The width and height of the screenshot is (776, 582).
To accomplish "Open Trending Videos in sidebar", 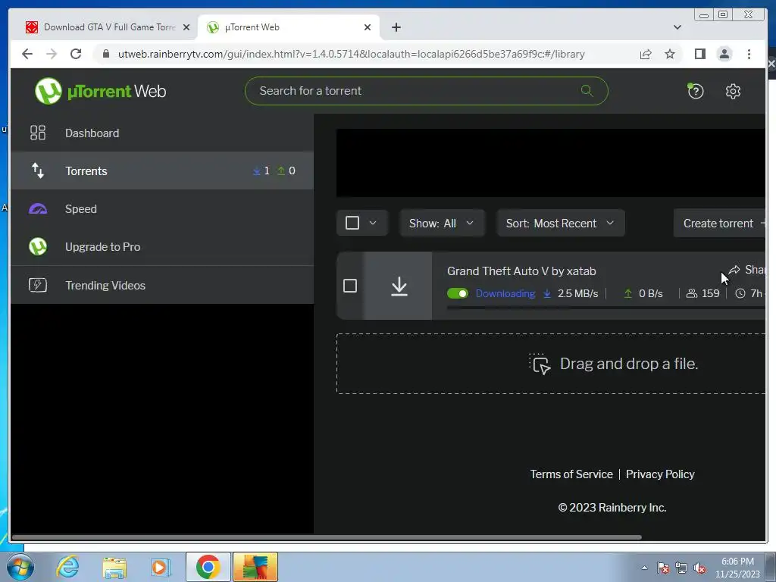I will pyautogui.click(x=162, y=285).
